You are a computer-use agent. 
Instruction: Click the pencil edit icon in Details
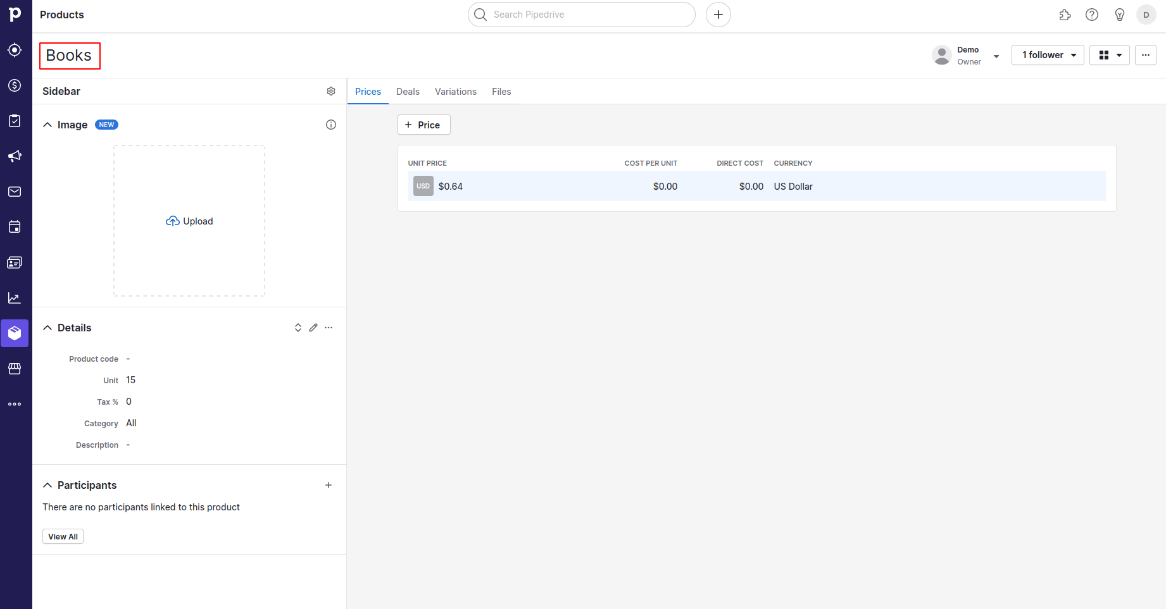click(313, 328)
